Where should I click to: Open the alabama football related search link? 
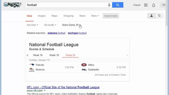coord(56,33)
